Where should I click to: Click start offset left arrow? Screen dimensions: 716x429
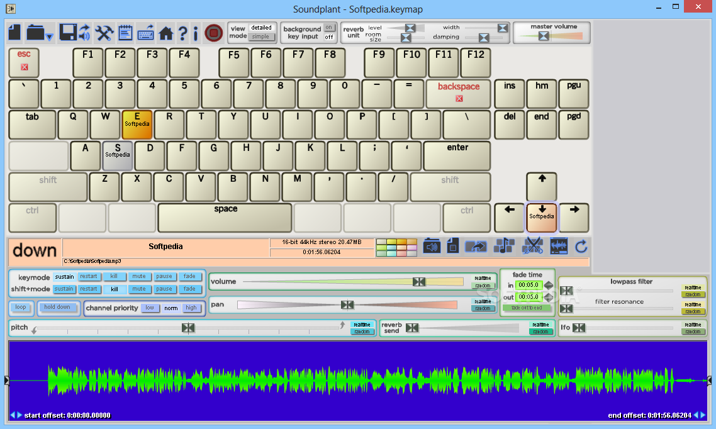13,415
